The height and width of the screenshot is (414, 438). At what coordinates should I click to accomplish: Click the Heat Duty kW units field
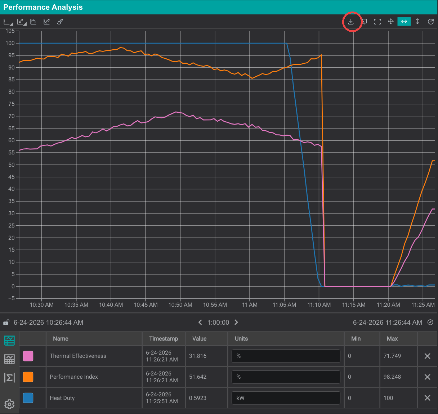point(286,398)
